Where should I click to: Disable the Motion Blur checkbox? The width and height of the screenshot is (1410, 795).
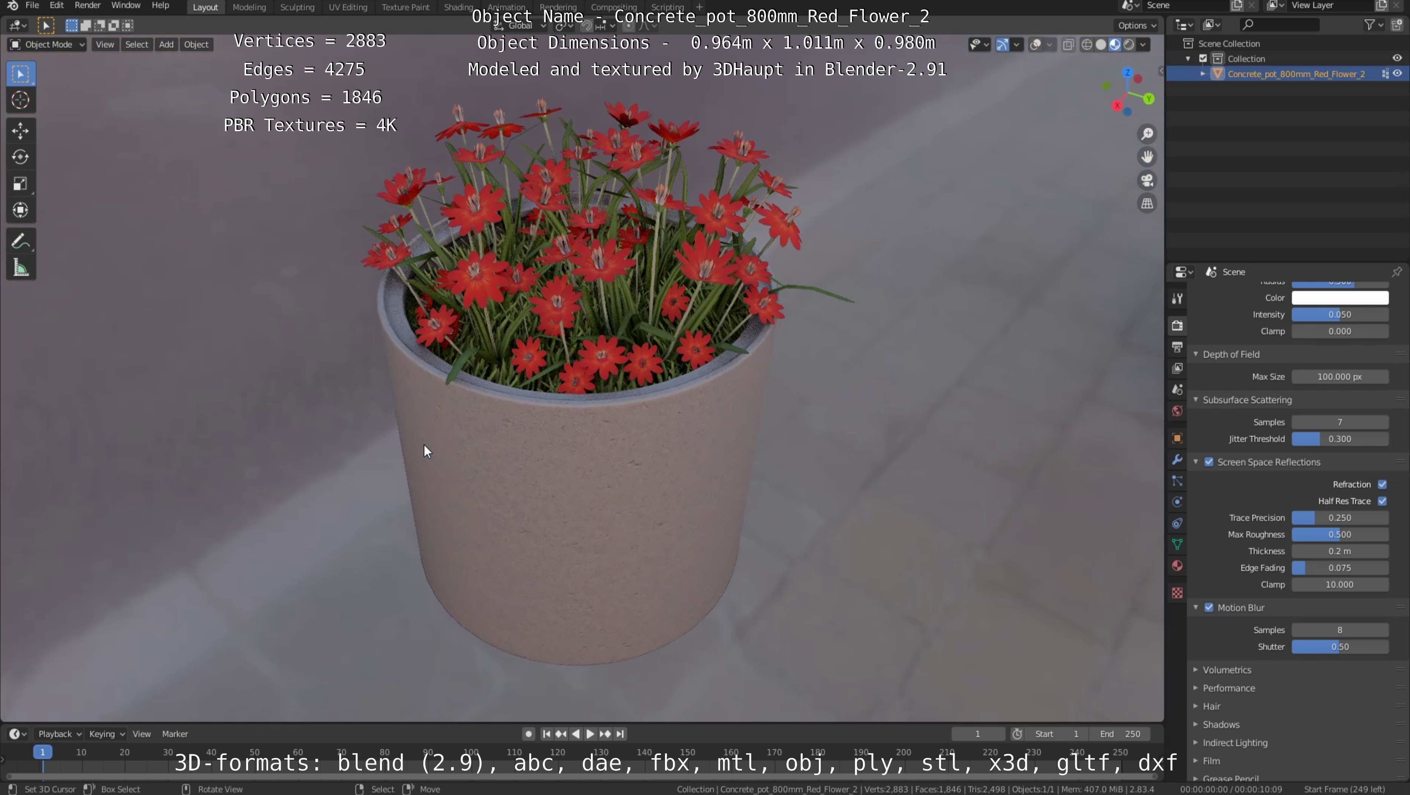1209,608
